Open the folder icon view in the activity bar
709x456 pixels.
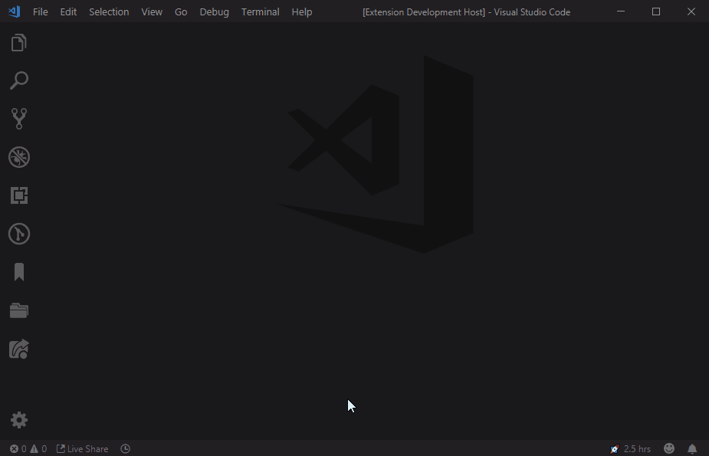coord(19,310)
